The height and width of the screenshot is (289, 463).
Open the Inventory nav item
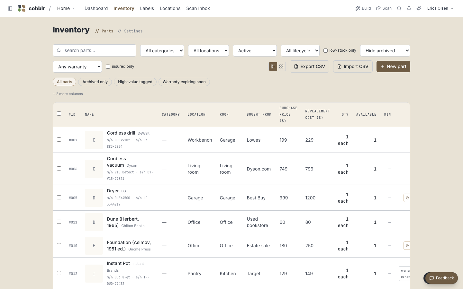pyautogui.click(x=124, y=8)
